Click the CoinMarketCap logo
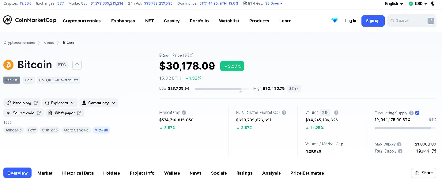Screen dimensions: 442x185 coord(30,20)
